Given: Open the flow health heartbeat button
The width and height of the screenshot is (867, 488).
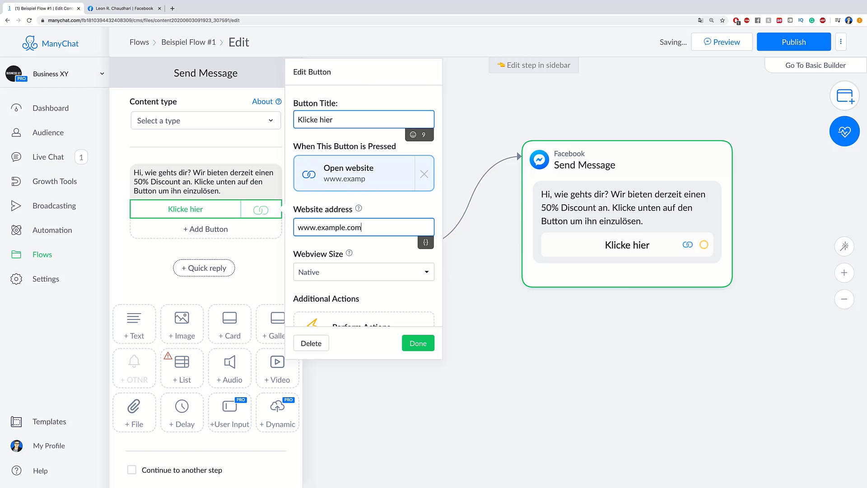Looking at the screenshot, I should (844, 131).
